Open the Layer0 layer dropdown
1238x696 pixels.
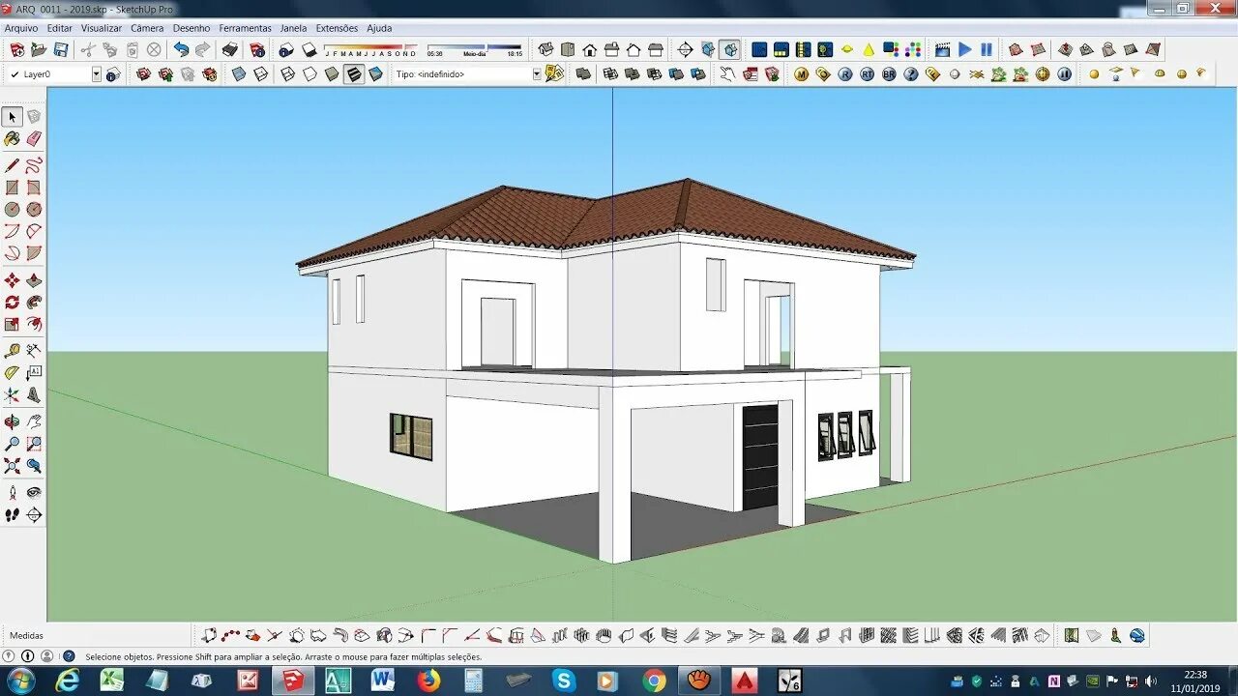coord(96,74)
